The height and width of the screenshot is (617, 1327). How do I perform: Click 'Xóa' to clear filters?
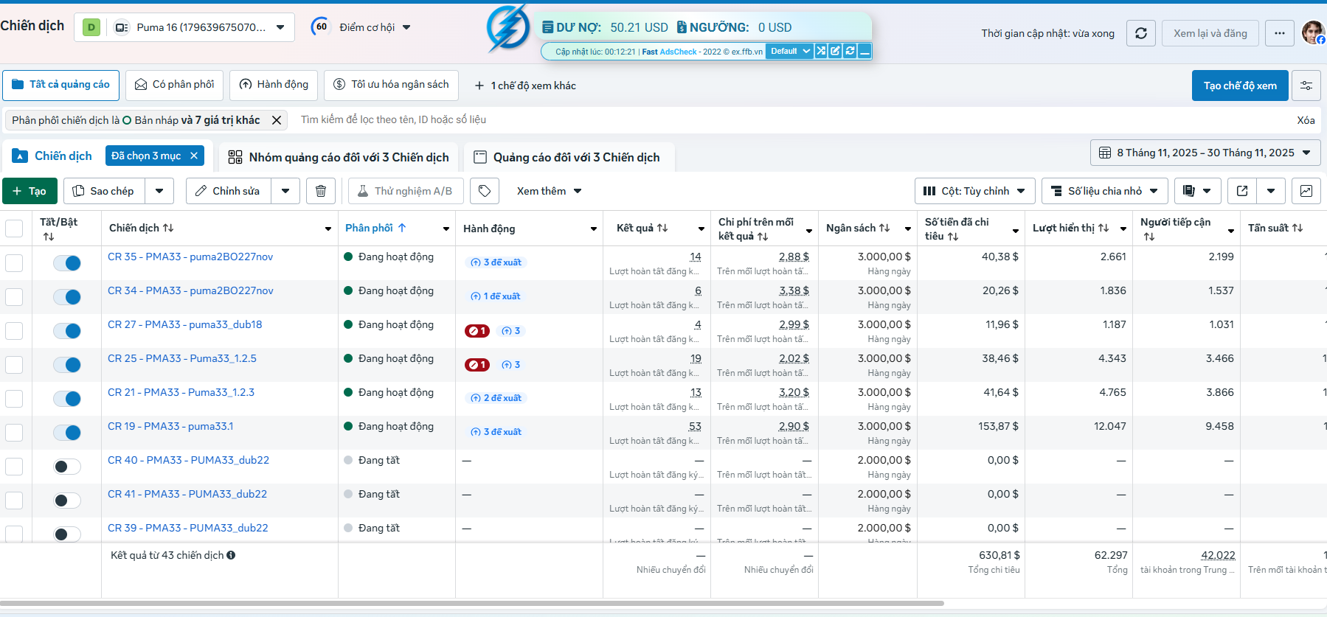pos(1306,120)
